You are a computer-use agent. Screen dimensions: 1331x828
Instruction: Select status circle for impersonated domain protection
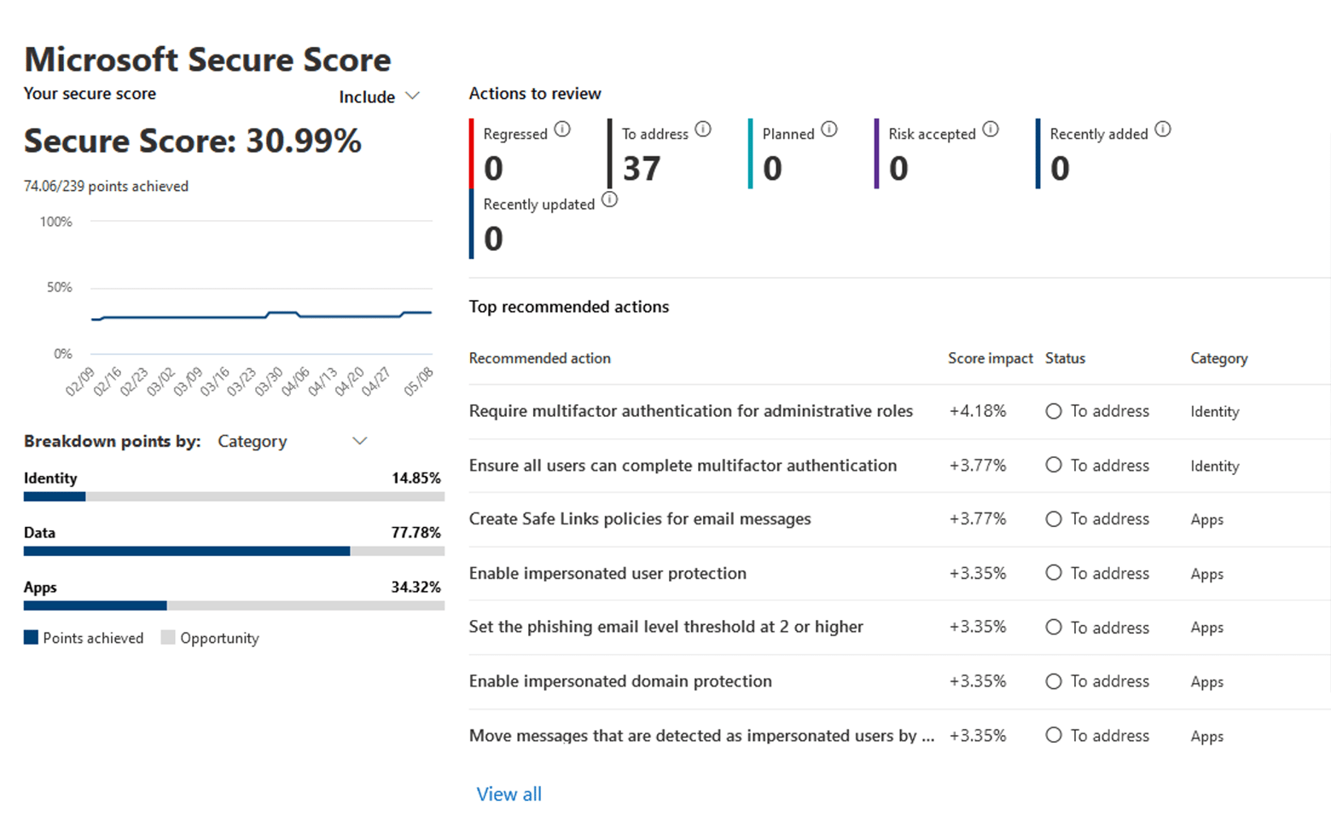pos(1054,681)
